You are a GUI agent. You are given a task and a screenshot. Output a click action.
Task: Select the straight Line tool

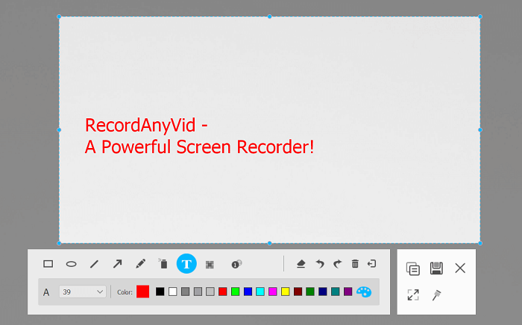pos(94,264)
